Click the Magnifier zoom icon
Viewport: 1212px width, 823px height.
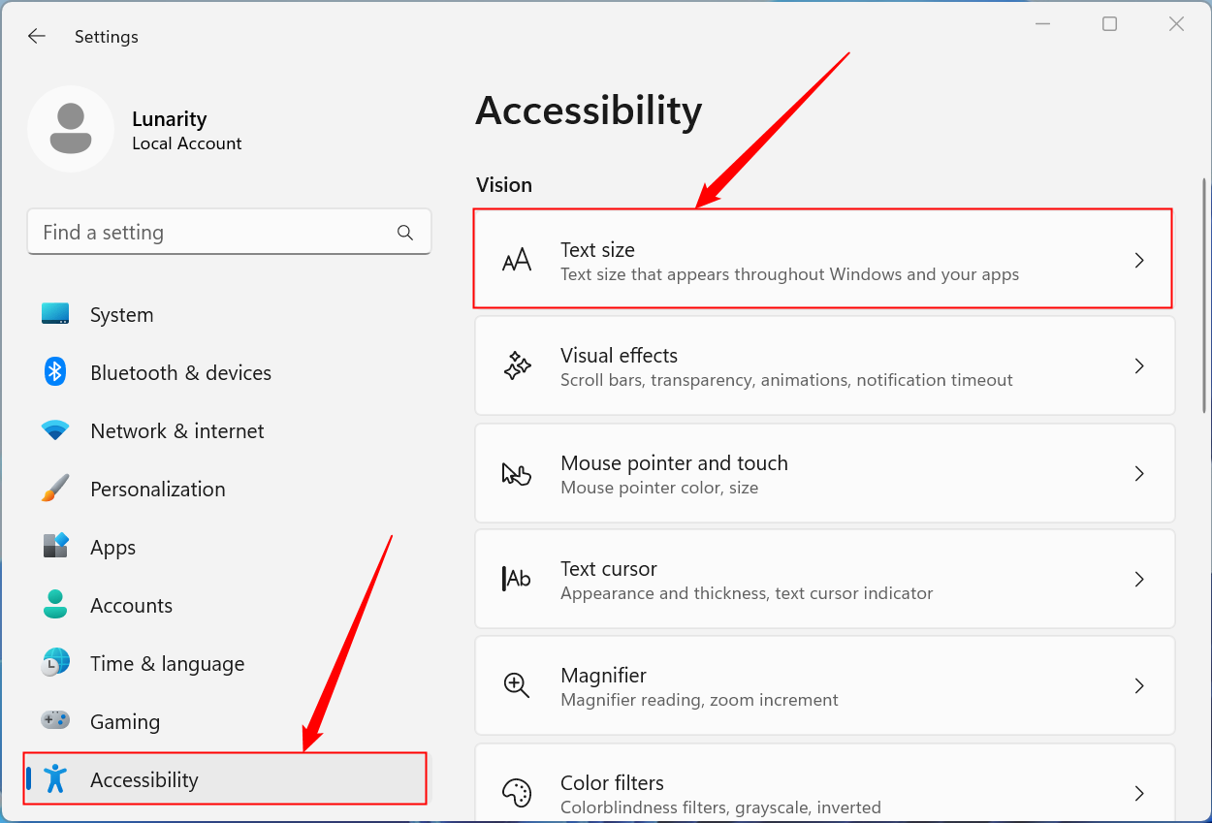517,685
